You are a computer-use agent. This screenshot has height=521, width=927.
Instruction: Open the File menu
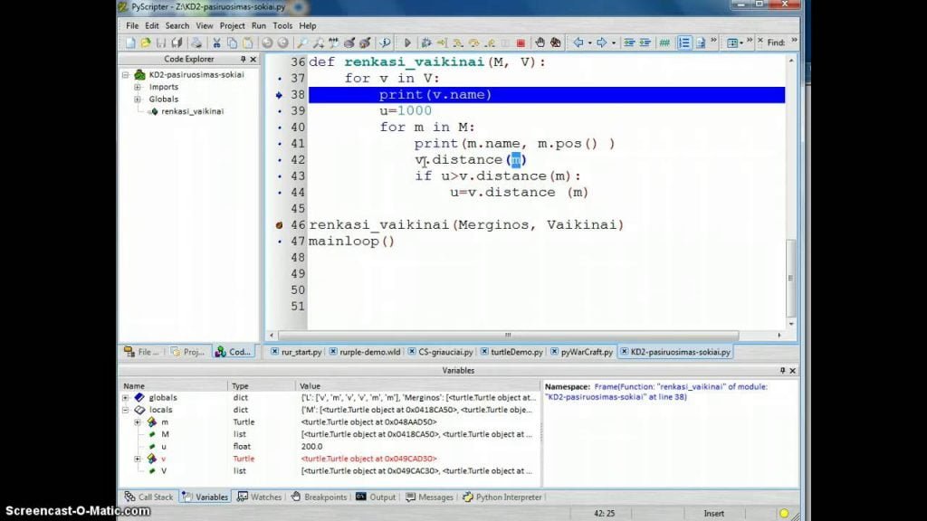pos(132,26)
